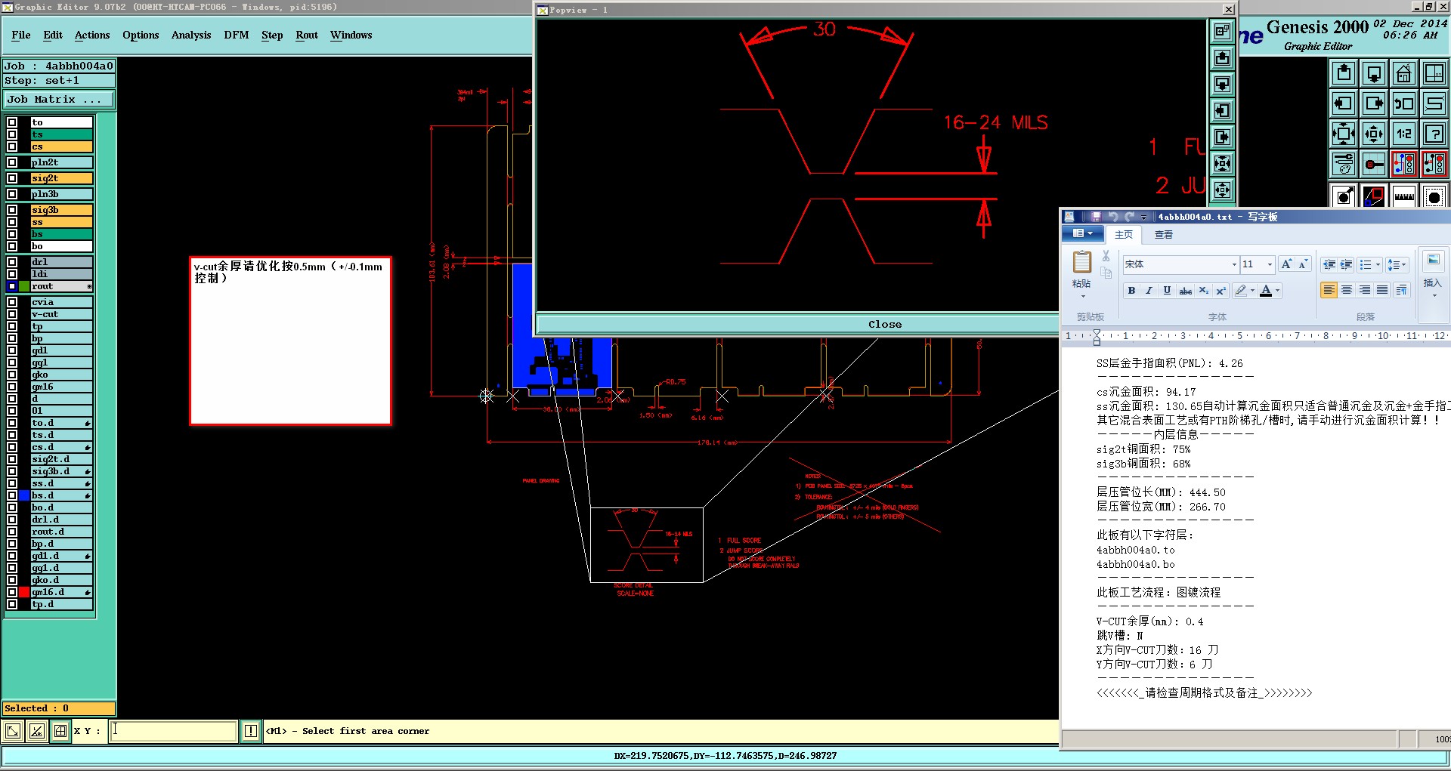Toggle the 'gko' layer display checkbox
The height and width of the screenshot is (771, 1451).
click(x=12, y=375)
